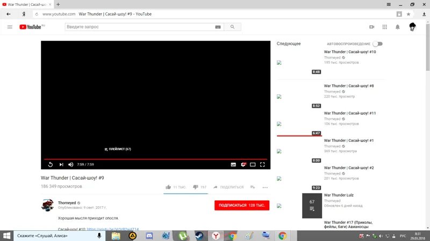Open suggested video Сасай-шоу! #11

(x=350, y=113)
